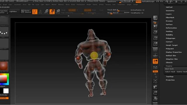Expand the Surface section
Screen dimensions: 187x105
point(169,24)
